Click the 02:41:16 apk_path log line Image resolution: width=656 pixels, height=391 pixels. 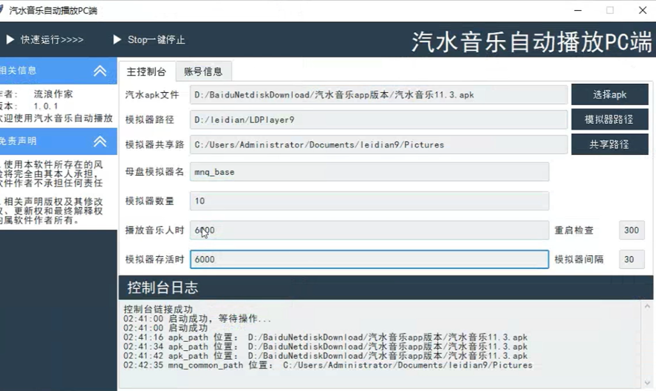click(326, 337)
